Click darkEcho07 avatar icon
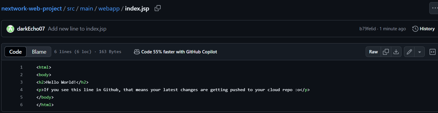The image size is (438, 113). [11, 29]
